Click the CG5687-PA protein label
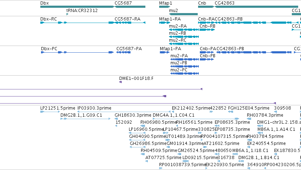The image size is (301, 170). [129, 49]
